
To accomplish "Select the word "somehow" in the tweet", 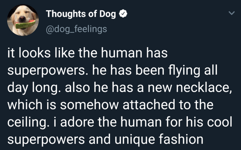I will 90,105.
